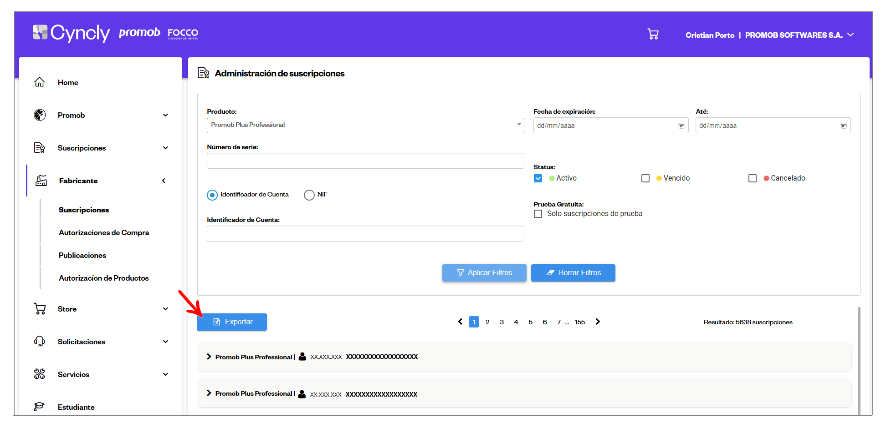Viewport: 886px width, 438px height.
Task: Click the Focco logo in header
Action: 183,34
